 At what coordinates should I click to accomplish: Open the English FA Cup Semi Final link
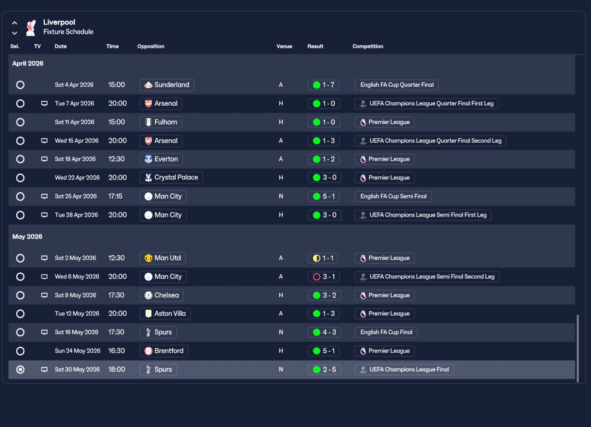(x=393, y=196)
